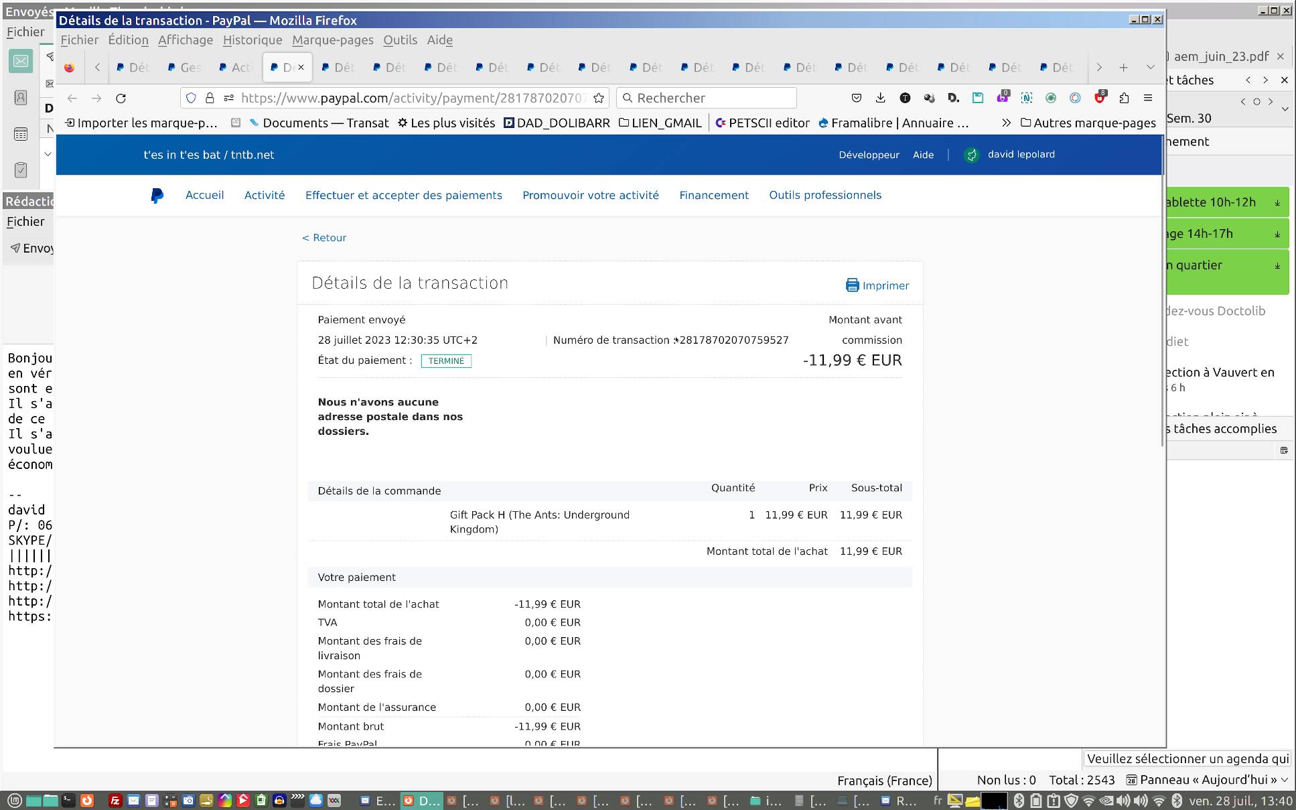Click the PayPal logo icon
The image size is (1296, 810).
tap(157, 196)
